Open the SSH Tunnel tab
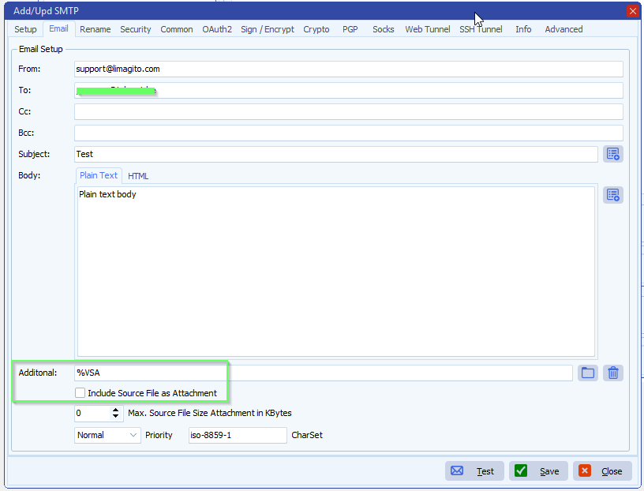Image resolution: width=644 pixels, height=491 pixels. pos(481,29)
